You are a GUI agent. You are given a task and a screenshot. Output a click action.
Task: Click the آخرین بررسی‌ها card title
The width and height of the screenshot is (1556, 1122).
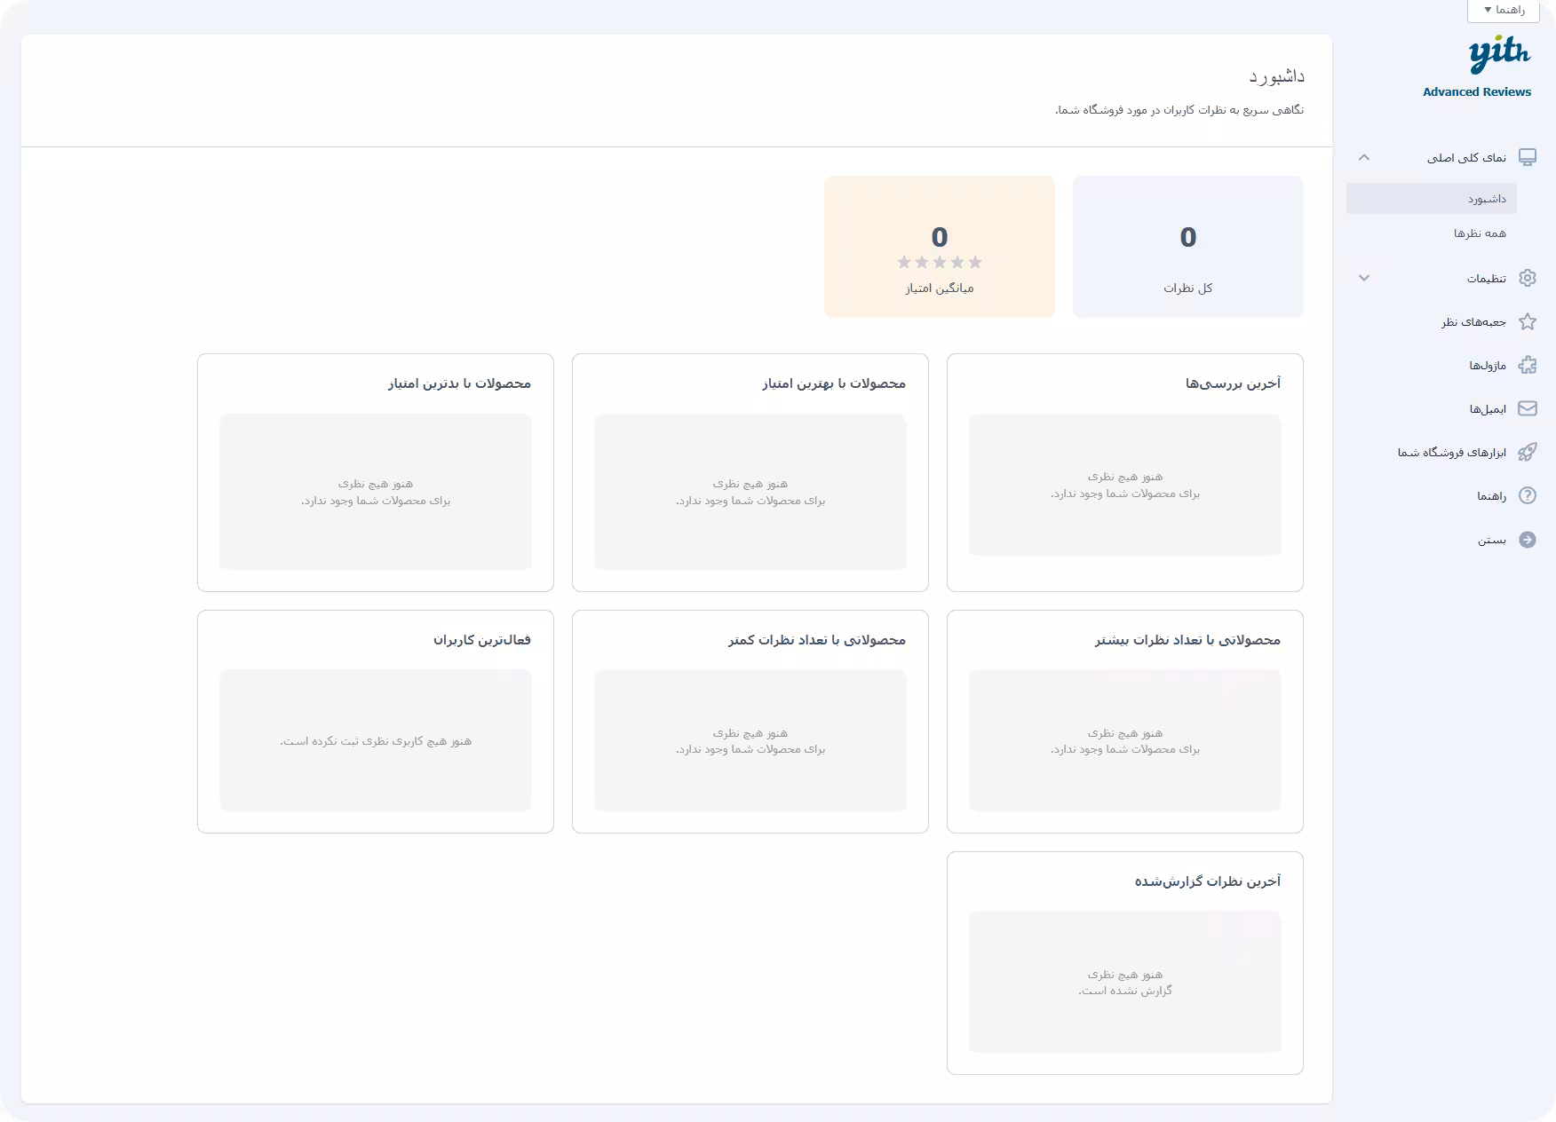(1233, 383)
